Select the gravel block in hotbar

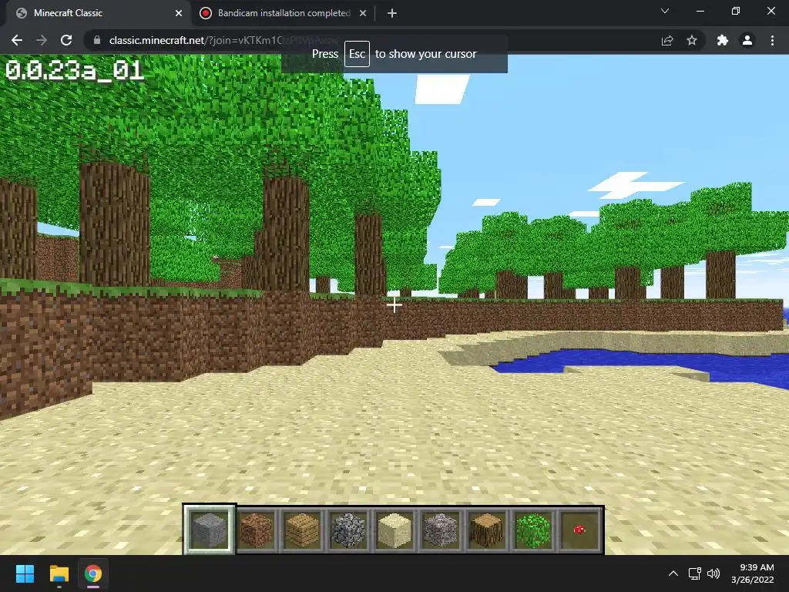[x=440, y=530]
